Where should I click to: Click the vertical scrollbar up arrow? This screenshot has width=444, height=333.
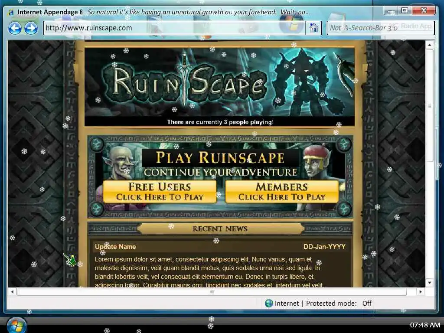point(430,45)
